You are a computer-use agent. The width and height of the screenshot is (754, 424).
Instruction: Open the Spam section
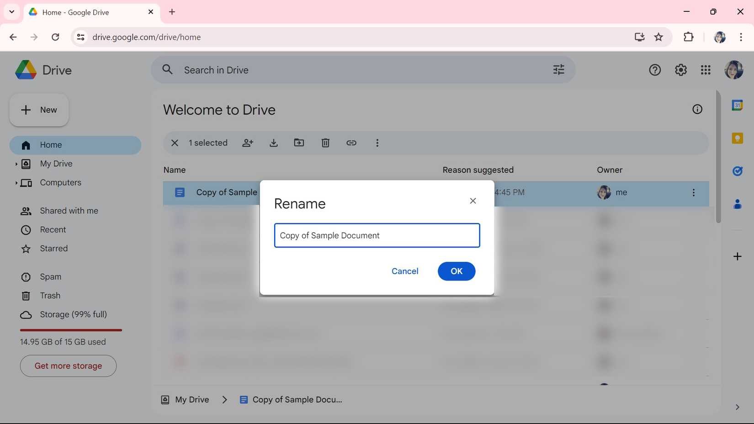pyautogui.click(x=50, y=276)
